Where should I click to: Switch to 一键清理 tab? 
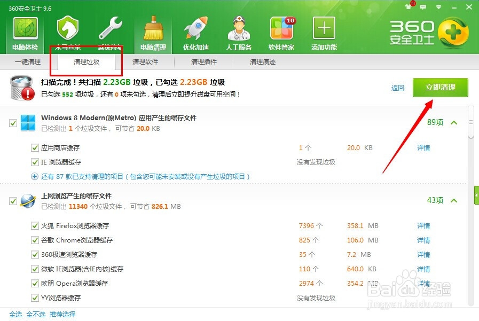click(28, 62)
